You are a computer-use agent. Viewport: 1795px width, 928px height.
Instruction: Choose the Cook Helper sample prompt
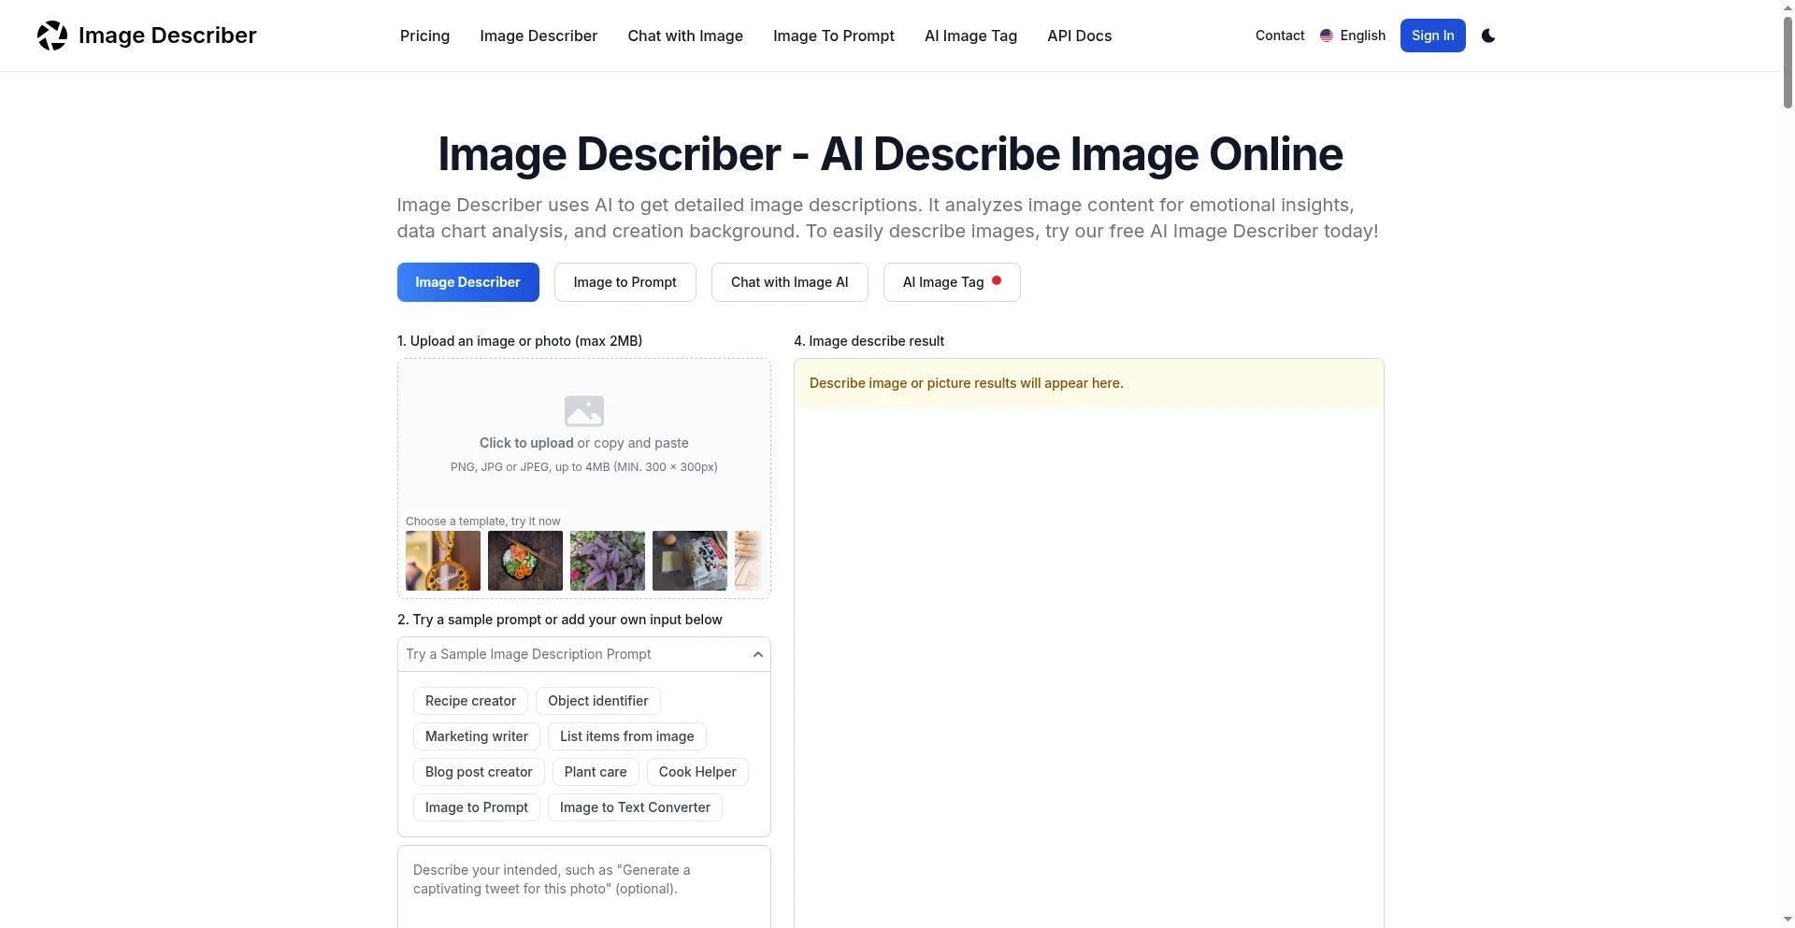click(697, 772)
